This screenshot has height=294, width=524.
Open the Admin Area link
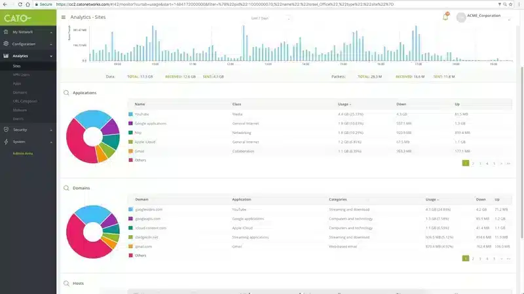[23, 154]
